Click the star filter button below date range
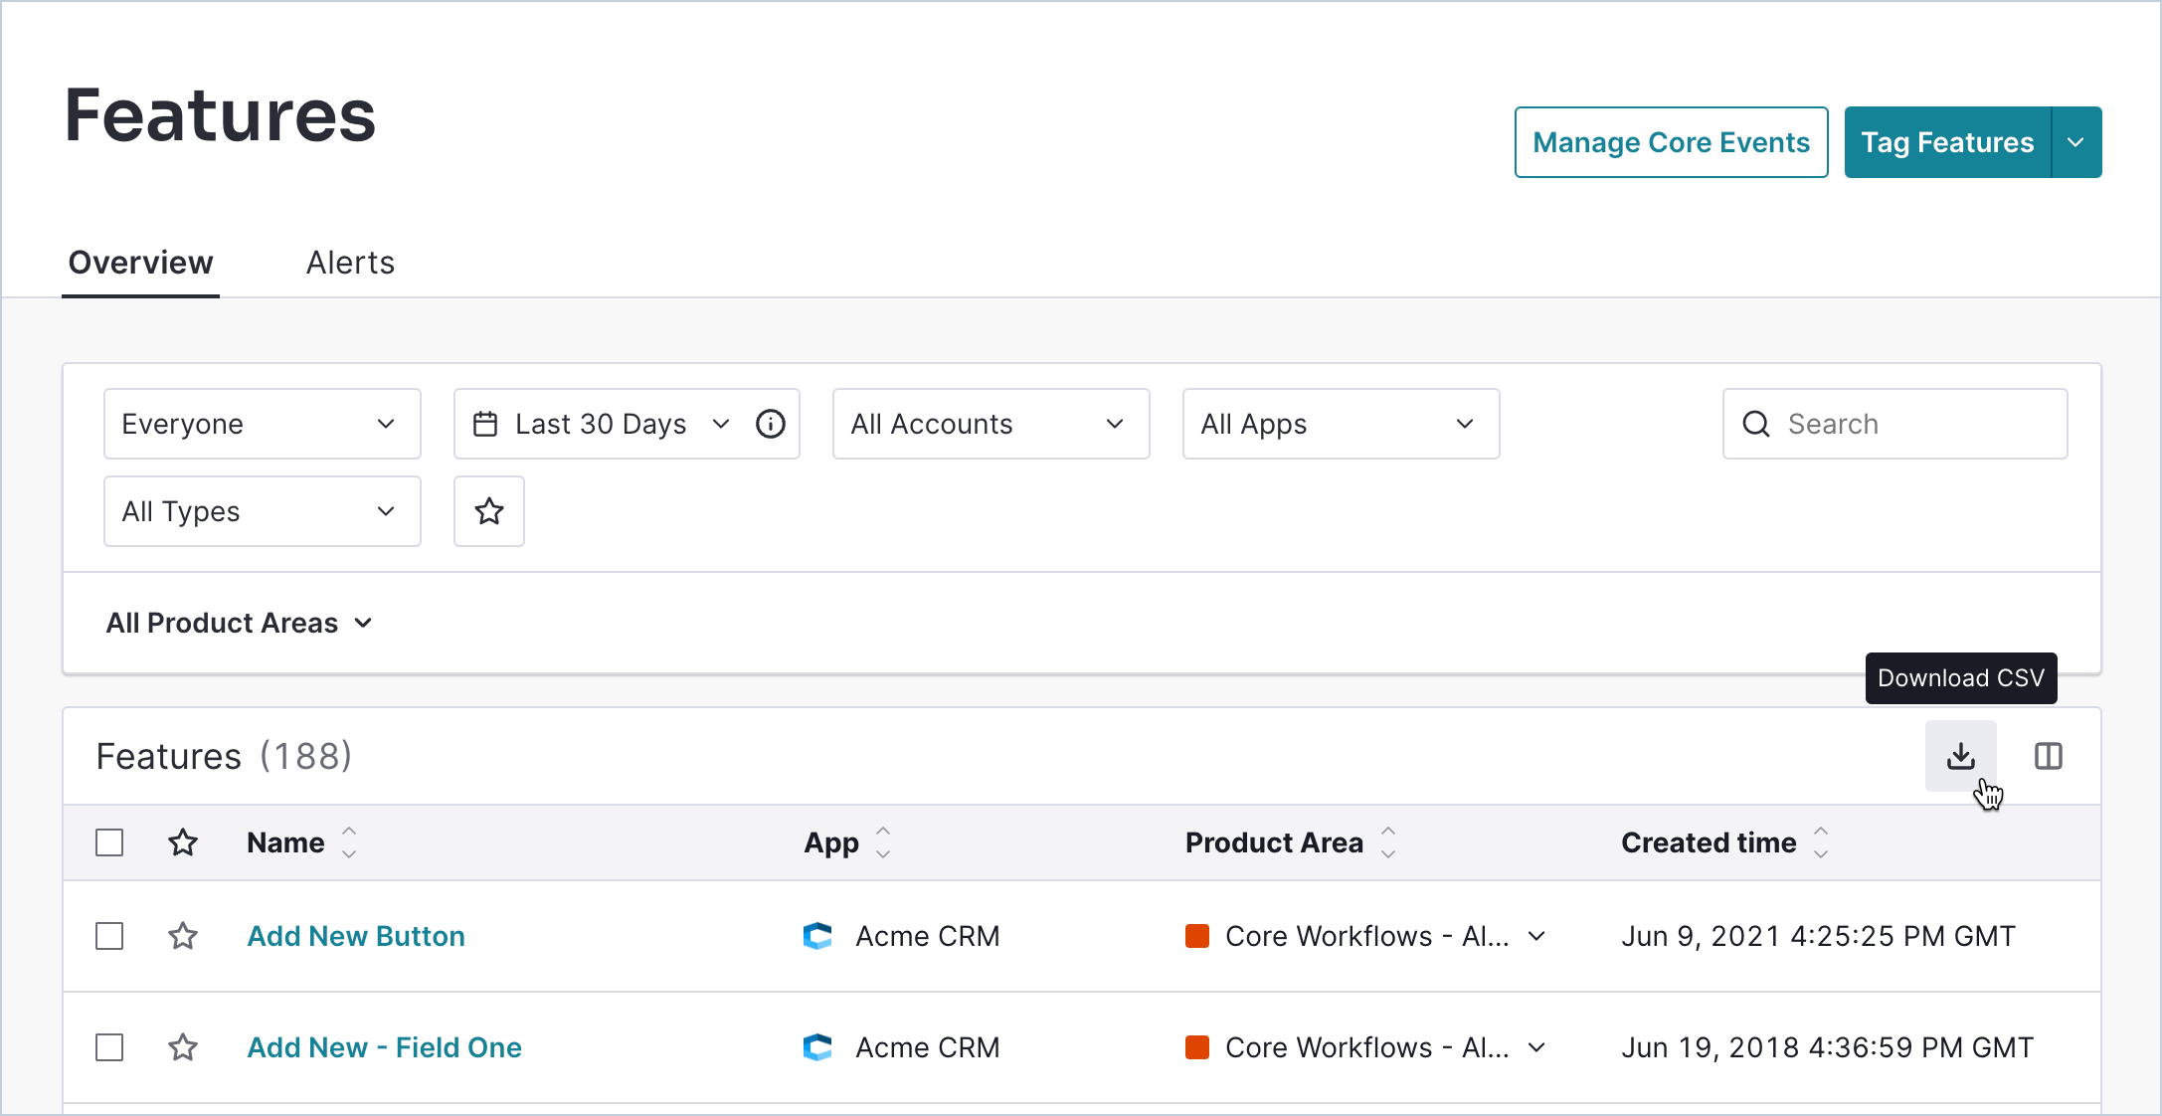This screenshot has width=2162, height=1116. click(x=488, y=511)
